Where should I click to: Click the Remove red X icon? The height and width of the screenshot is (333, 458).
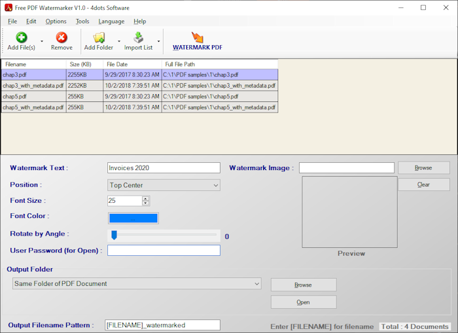[62, 37]
